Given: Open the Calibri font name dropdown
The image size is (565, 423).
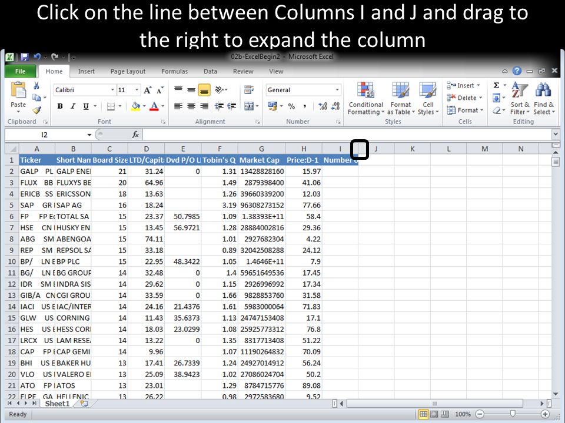Looking at the screenshot, I should (x=112, y=90).
